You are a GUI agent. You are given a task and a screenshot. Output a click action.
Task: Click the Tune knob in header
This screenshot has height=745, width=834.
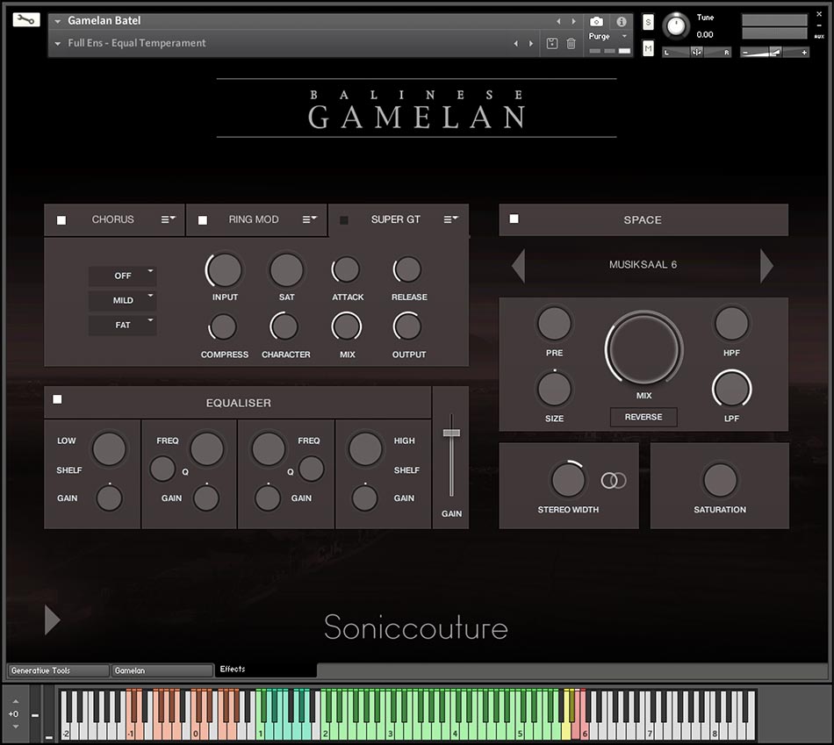[x=676, y=25]
